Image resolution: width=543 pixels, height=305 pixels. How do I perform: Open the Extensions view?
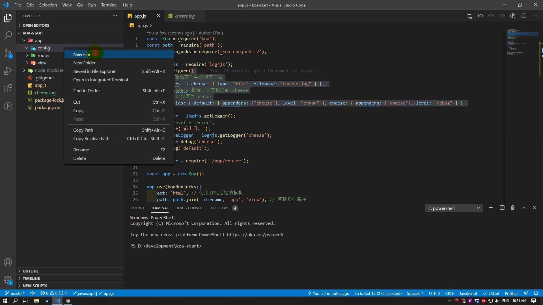pos(8,88)
